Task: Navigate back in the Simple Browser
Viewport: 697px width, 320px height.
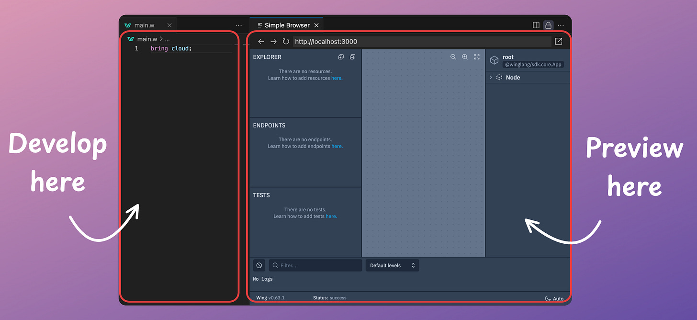Action: (x=261, y=41)
